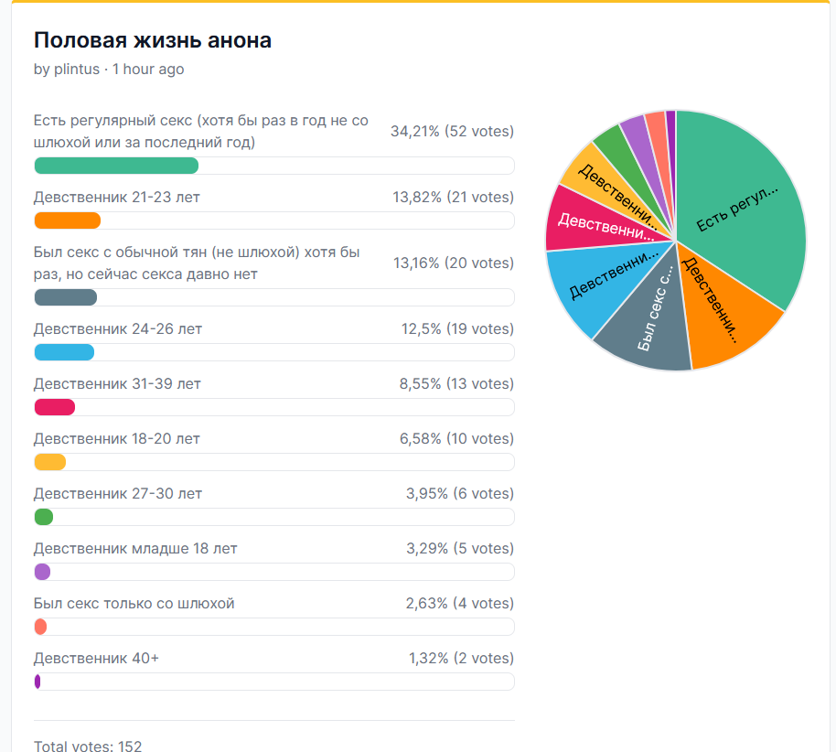This screenshot has height=752, width=836.
Task: Click the result '2,63% (4 votes)'
Action: click(x=459, y=604)
